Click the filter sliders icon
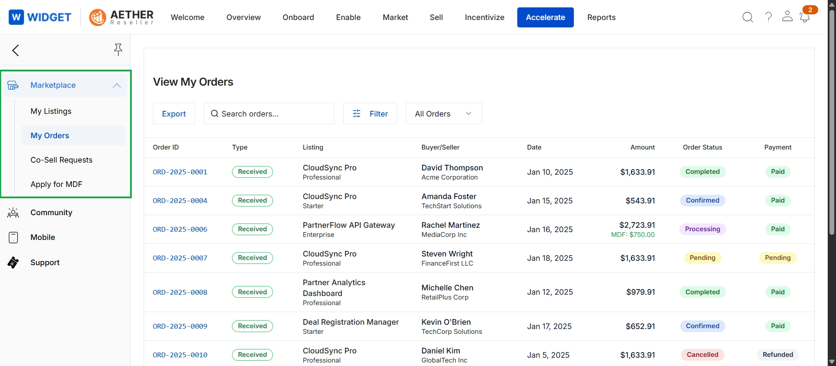The width and height of the screenshot is (836, 366). point(357,113)
